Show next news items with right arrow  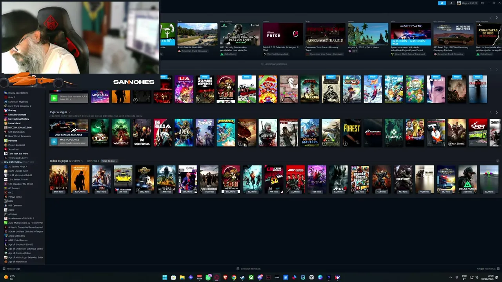coord(497,18)
